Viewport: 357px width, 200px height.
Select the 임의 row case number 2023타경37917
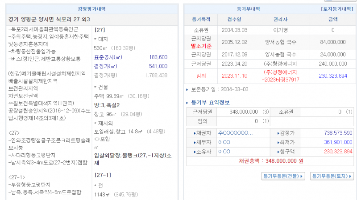281,80
